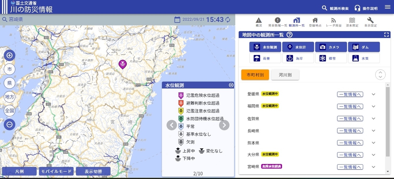Image resolution: width=394 pixels, height=179 pixels.
Task: Toggle the 水質 water quality filter
Action: (364, 58)
